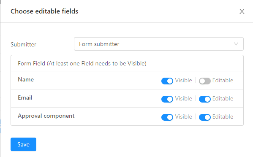Toggle Approval component Visible switch

167,117
